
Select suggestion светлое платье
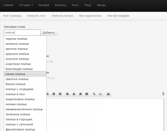[x=25, y=79]
